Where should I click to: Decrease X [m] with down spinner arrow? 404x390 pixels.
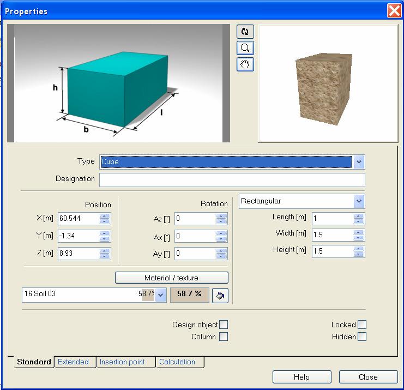pyautogui.click(x=105, y=221)
